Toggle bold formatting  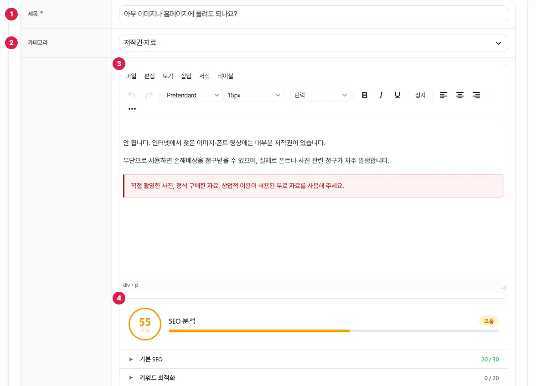tap(365, 95)
